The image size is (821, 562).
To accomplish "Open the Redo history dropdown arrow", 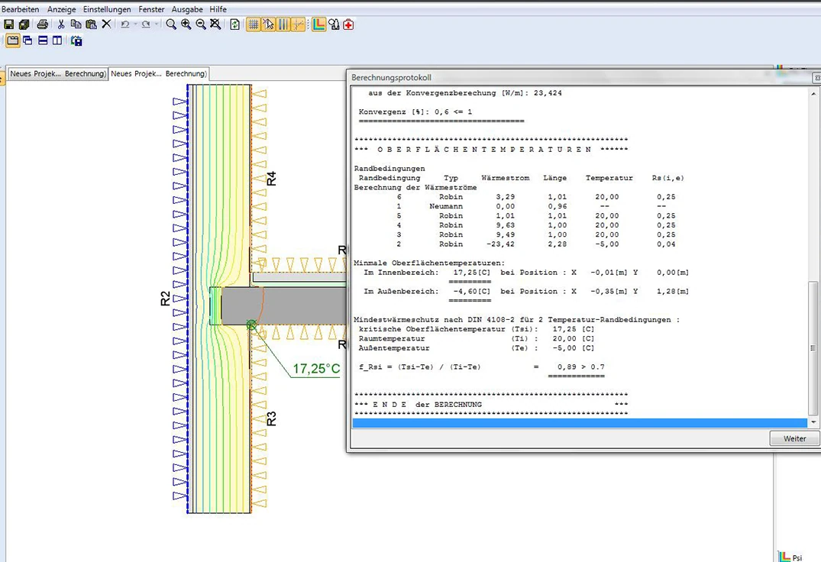I will (157, 24).
